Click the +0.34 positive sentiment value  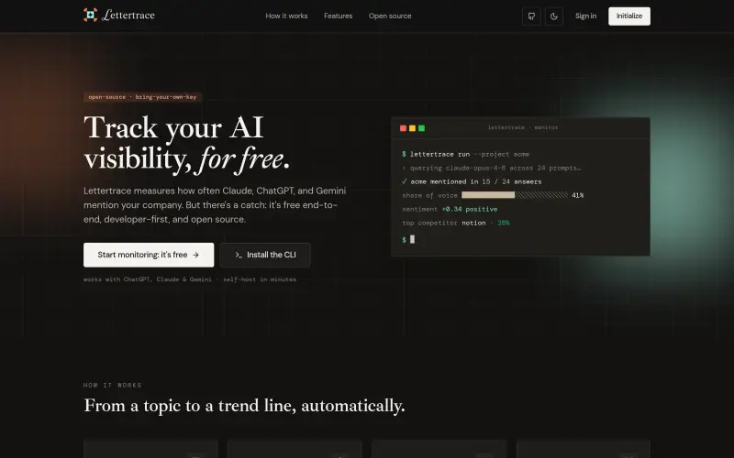[470, 210]
